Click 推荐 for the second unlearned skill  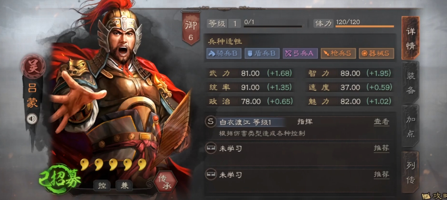point(381,174)
